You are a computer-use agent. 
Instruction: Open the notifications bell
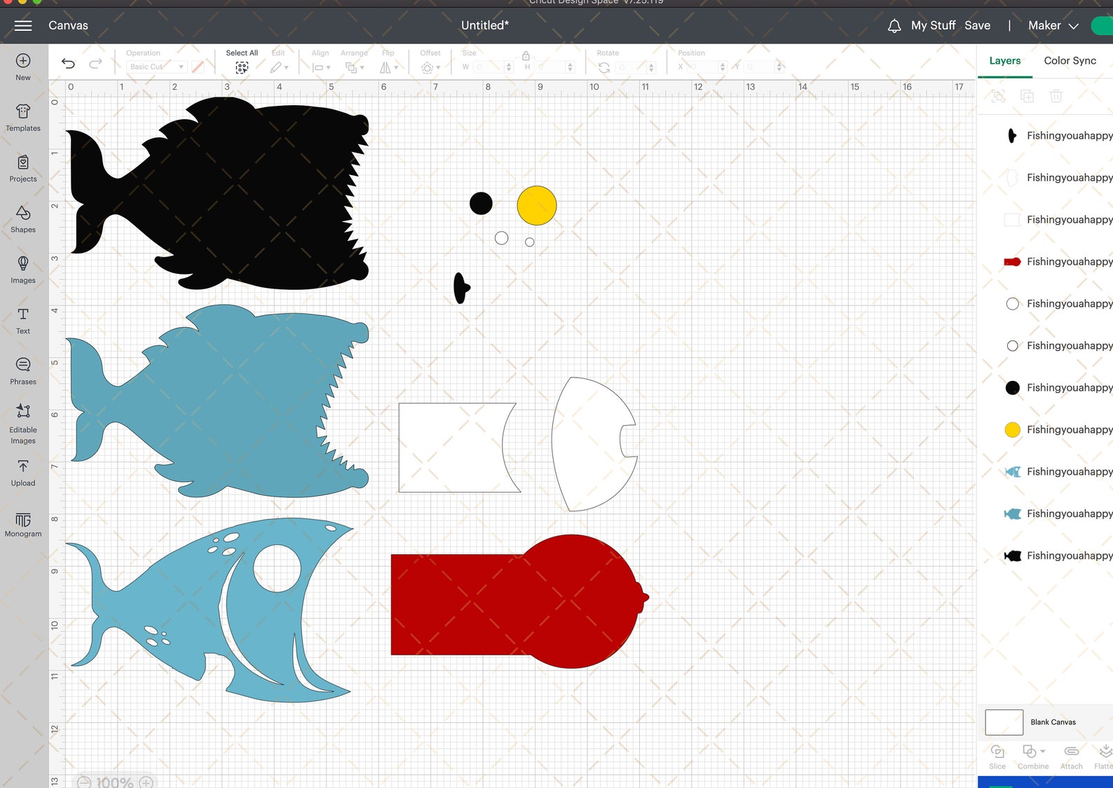coord(894,26)
